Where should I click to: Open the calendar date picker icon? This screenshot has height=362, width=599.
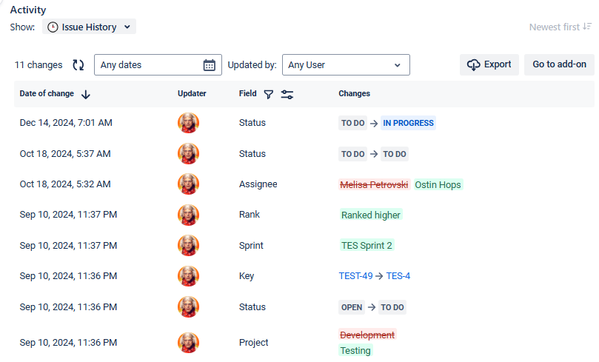tap(210, 65)
